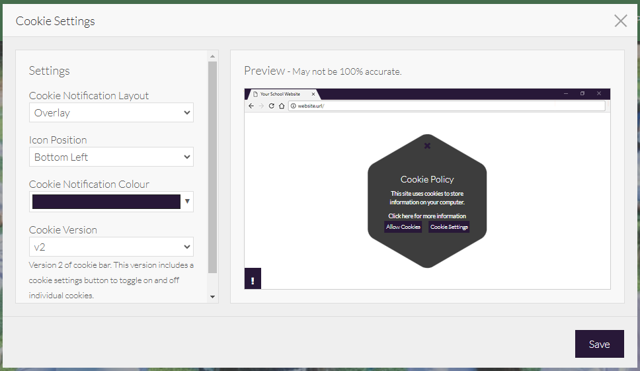The width and height of the screenshot is (640, 371).
Task: Dismiss the Cookie Policy hexagon with X
Action: coord(427,145)
